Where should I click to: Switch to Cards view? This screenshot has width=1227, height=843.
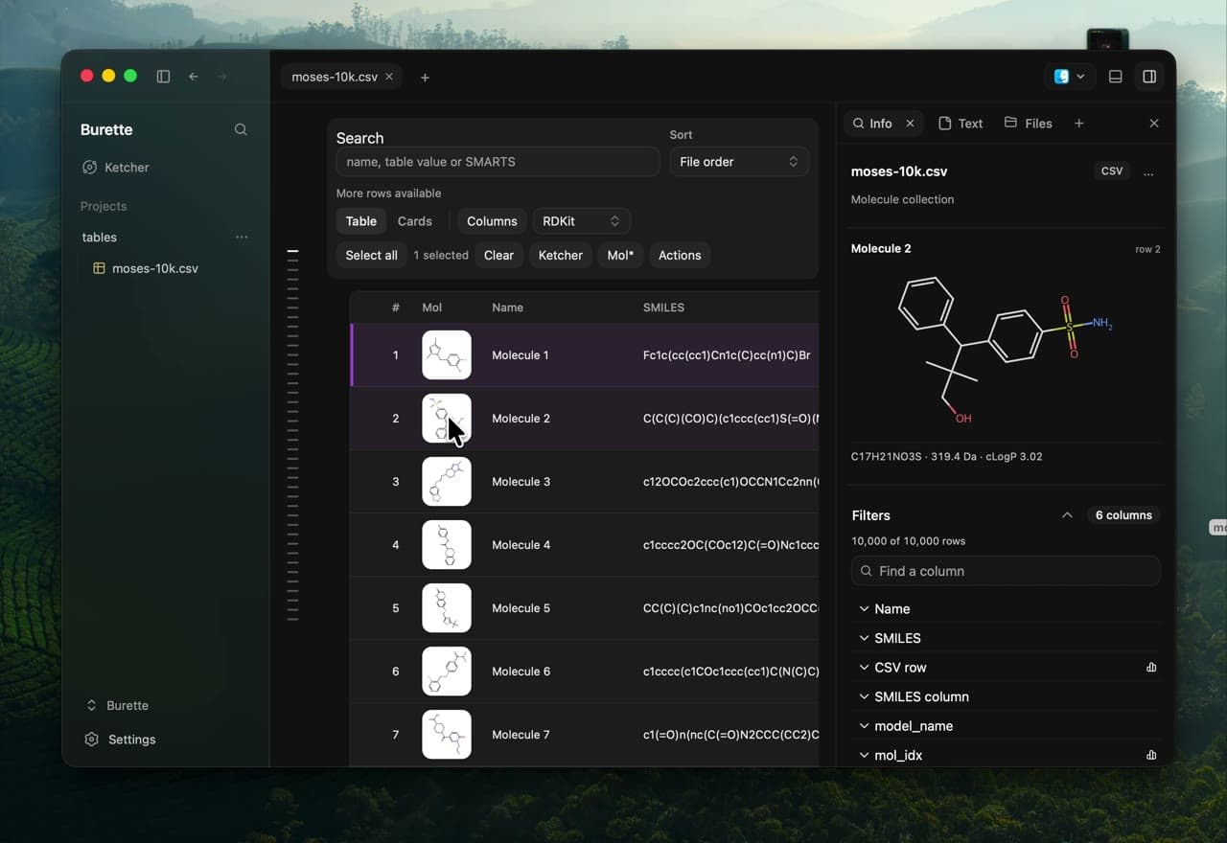415,221
